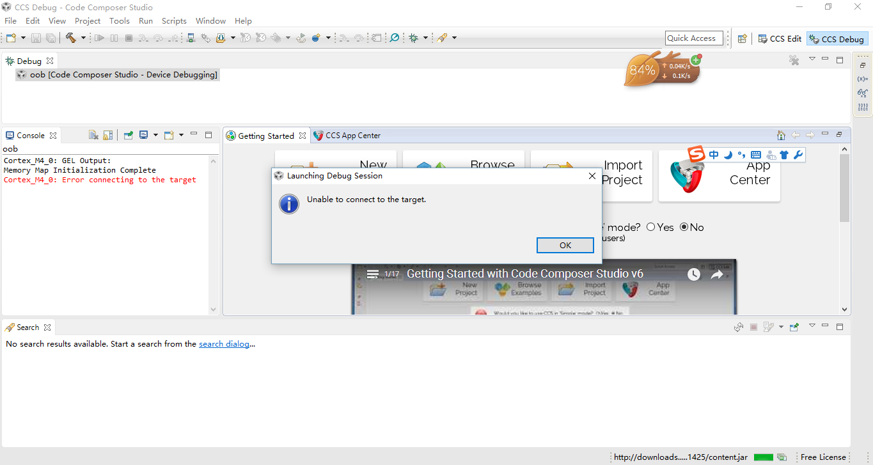Open the File menu
This screenshot has height=465, width=873.
click(10, 20)
